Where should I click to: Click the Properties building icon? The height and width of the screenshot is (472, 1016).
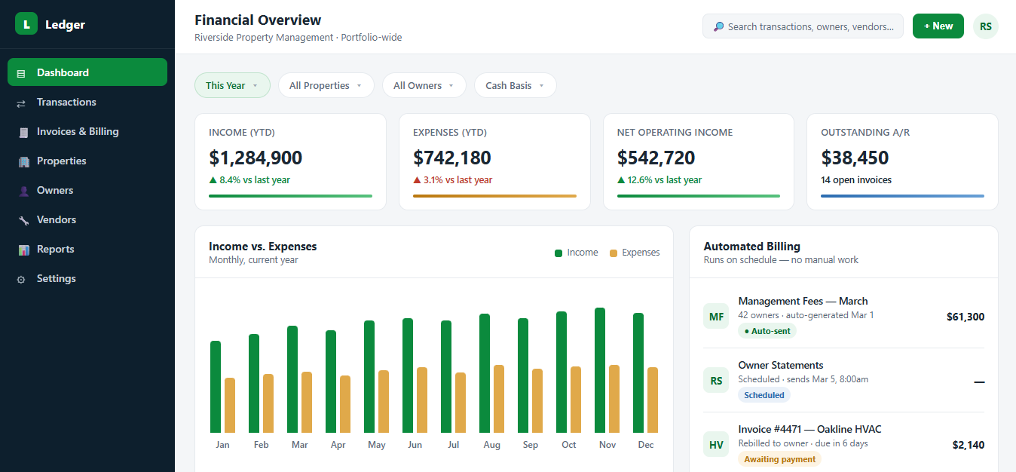(x=23, y=161)
